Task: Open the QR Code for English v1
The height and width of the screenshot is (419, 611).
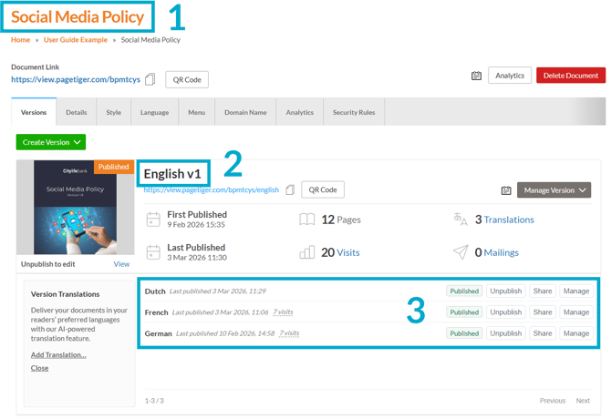Action: [323, 189]
